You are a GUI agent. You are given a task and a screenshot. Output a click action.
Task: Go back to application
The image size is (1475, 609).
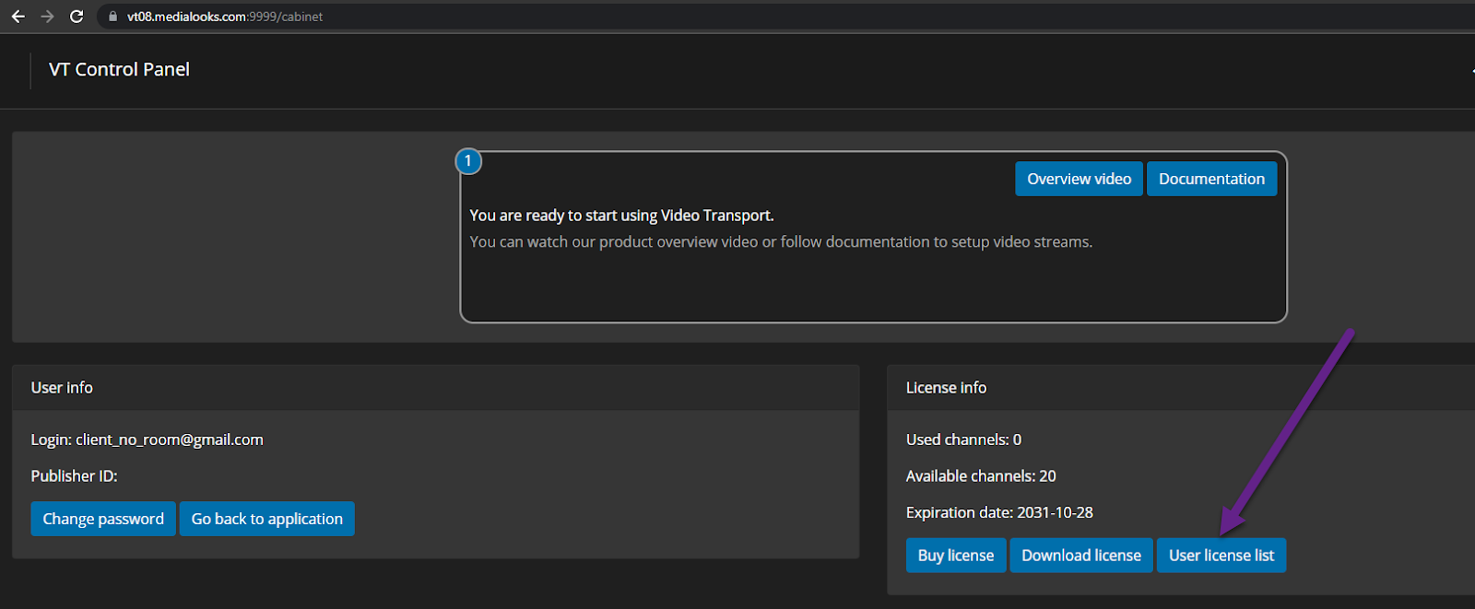pyautogui.click(x=266, y=519)
